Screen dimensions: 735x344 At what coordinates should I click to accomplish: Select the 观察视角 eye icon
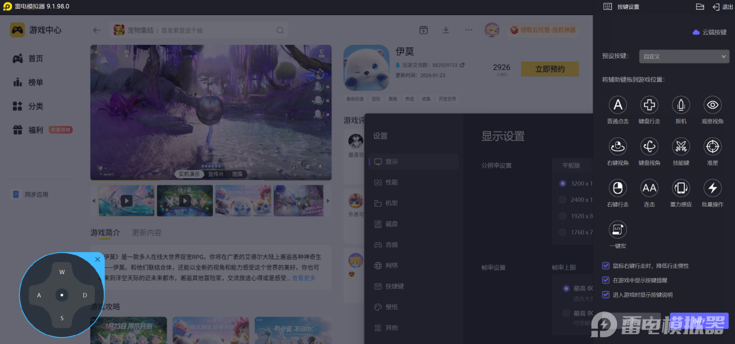pyautogui.click(x=712, y=105)
